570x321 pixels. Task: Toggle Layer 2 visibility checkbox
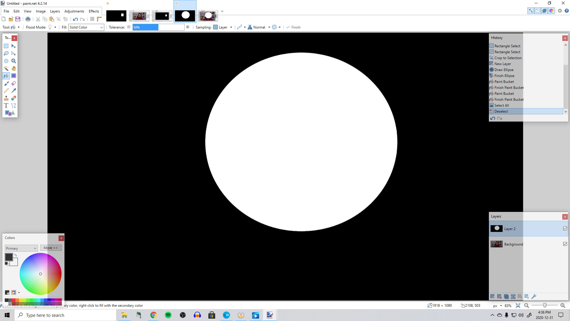pos(565,229)
